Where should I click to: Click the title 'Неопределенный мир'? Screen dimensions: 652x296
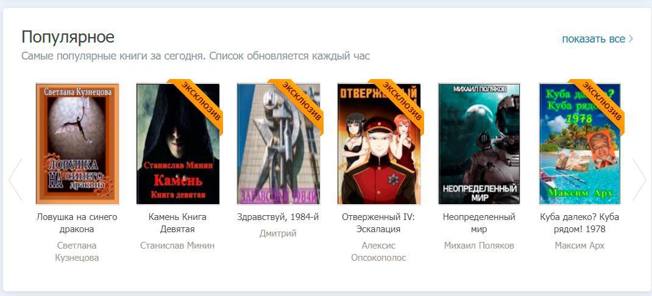479,223
